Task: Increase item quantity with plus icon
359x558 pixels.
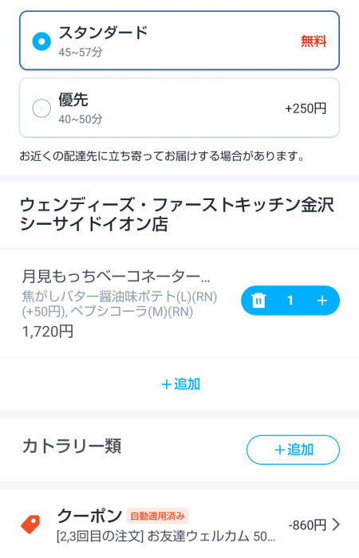Action: point(322,301)
